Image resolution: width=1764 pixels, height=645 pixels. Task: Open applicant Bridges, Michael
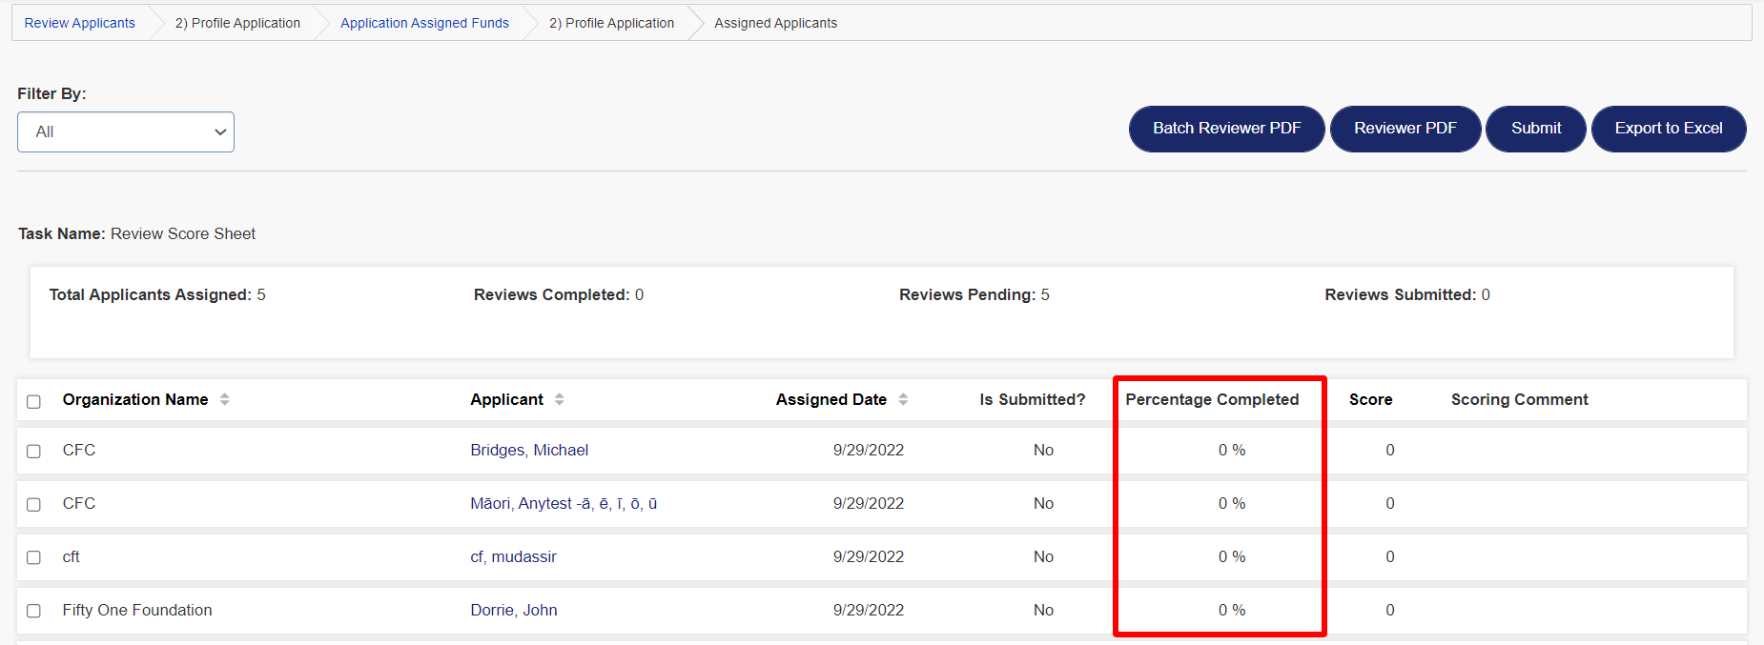[x=529, y=450]
